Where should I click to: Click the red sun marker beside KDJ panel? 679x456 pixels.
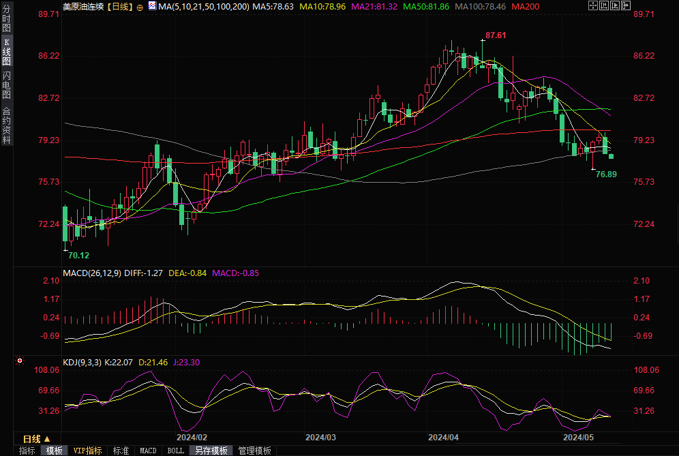[x=20, y=361]
